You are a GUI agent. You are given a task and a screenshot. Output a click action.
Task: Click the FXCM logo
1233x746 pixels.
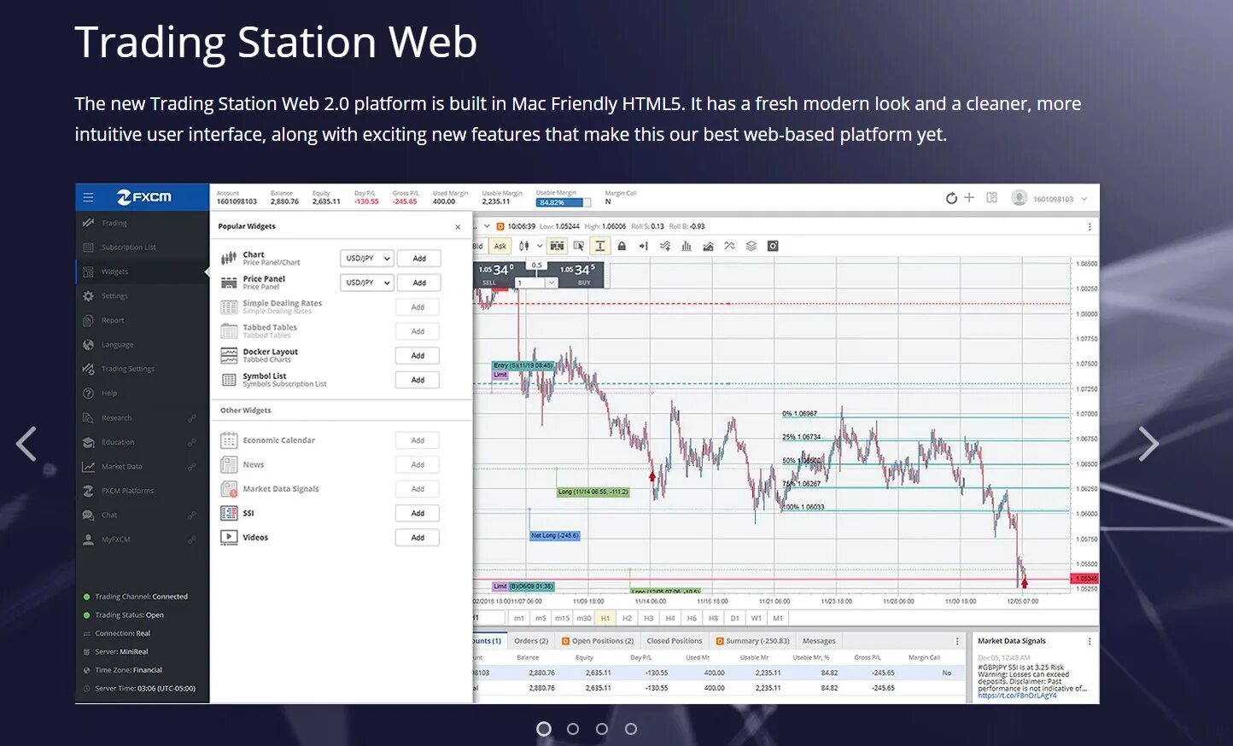click(x=144, y=197)
